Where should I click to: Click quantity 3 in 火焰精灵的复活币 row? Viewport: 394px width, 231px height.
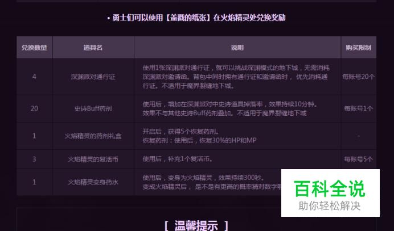[34, 159]
